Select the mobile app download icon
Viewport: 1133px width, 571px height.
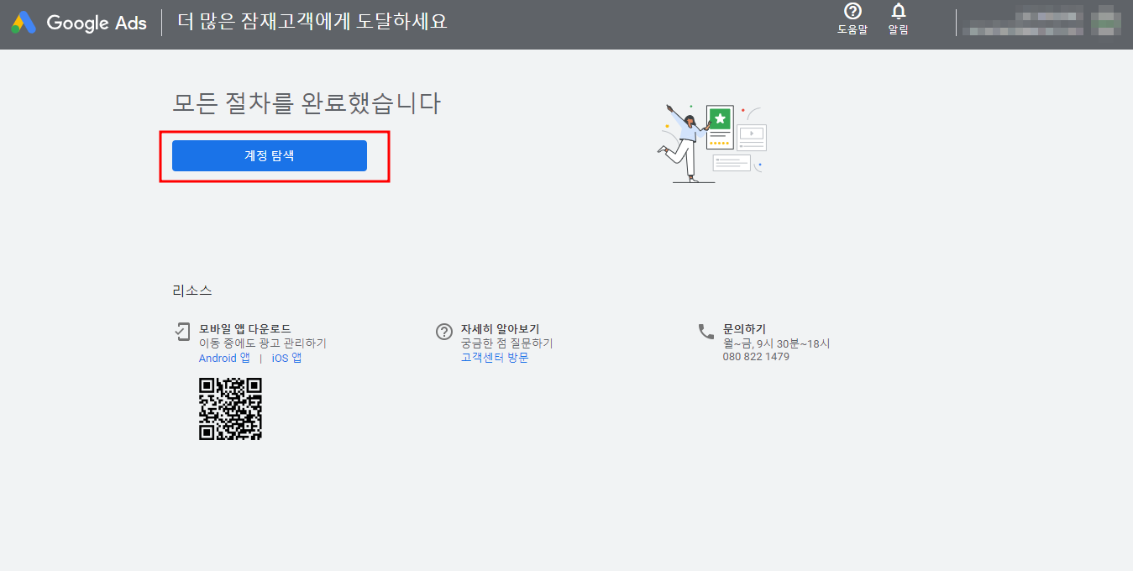pyautogui.click(x=183, y=331)
